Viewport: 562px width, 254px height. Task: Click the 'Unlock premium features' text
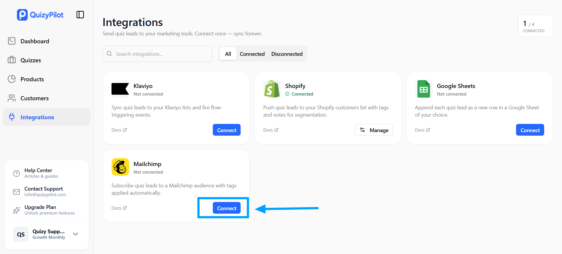pyautogui.click(x=50, y=213)
